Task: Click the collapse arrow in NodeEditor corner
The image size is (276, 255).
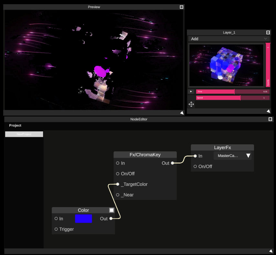Action: click(271, 250)
